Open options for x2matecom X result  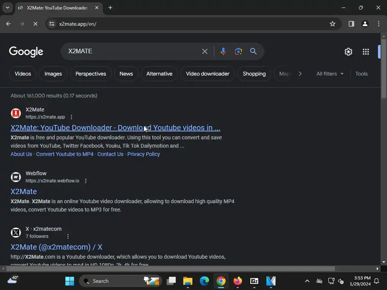68,236
